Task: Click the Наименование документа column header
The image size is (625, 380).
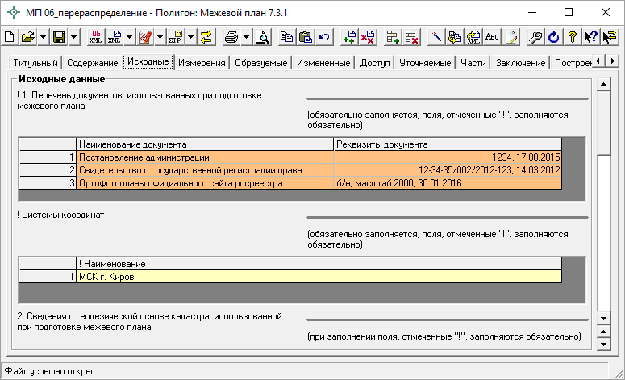Action: tap(205, 144)
